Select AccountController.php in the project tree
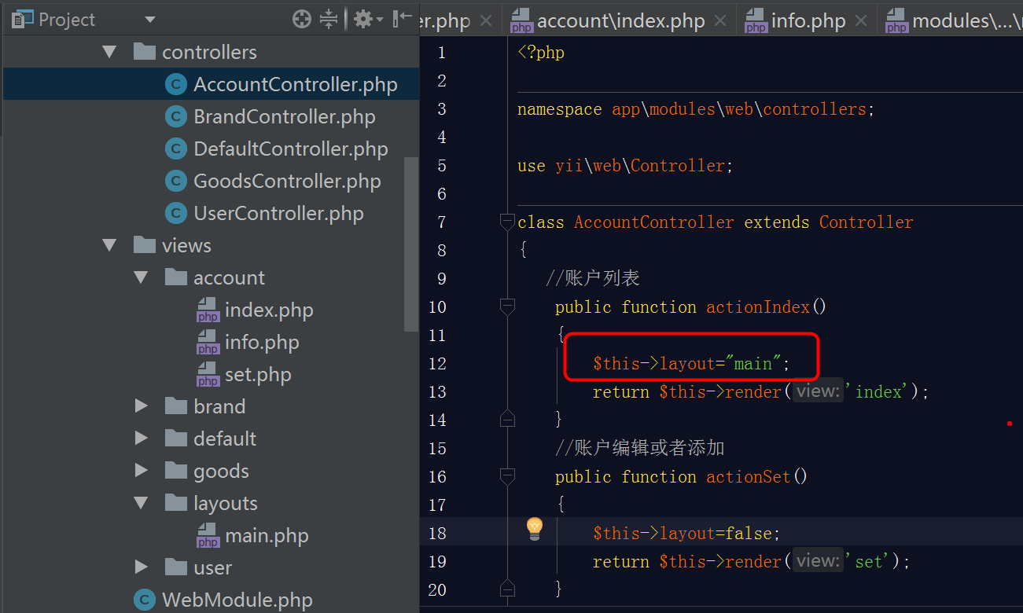Screen dimensions: 1023x613 tap(295, 85)
